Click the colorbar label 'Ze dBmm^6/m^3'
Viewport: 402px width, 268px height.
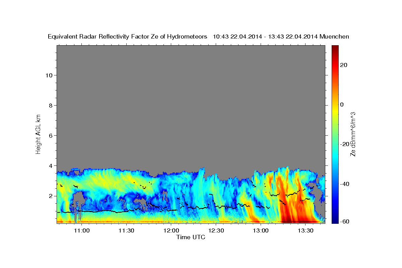[x=353, y=134]
